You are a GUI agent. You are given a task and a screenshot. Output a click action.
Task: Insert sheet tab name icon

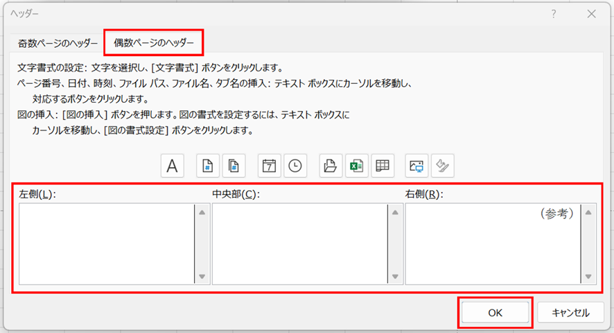pyautogui.click(x=382, y=166)
